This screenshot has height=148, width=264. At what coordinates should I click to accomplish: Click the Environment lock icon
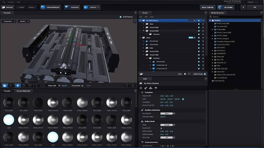(x=82, y=86)
